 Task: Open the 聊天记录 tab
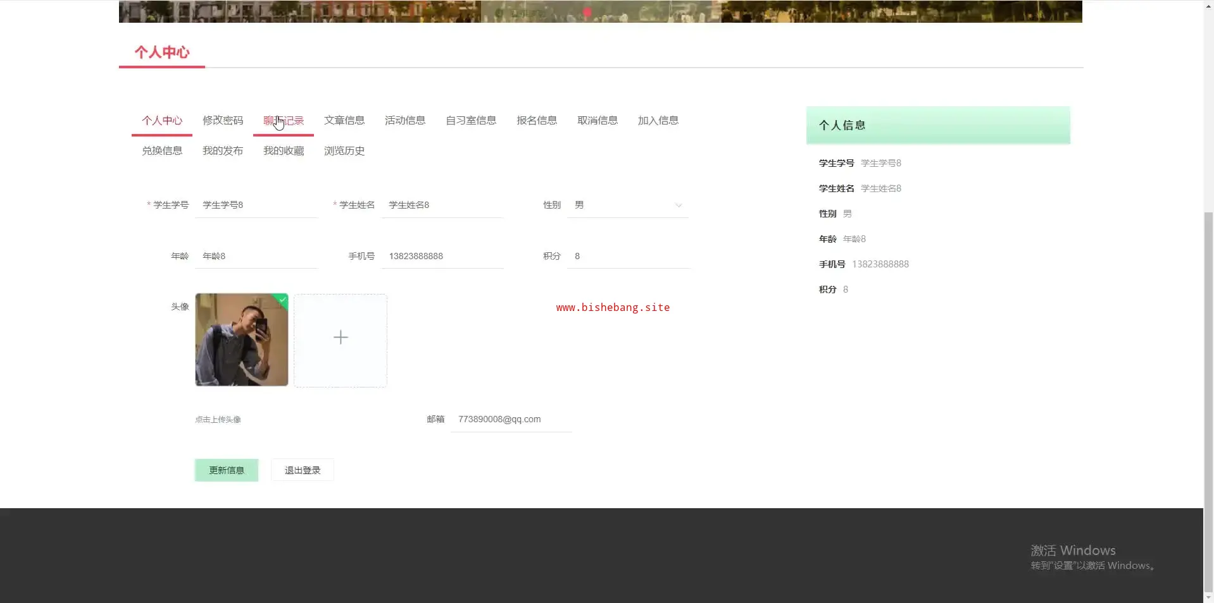(284, 120)
